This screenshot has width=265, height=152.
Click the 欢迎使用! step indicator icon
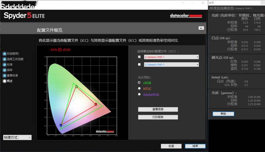(5, 54)
